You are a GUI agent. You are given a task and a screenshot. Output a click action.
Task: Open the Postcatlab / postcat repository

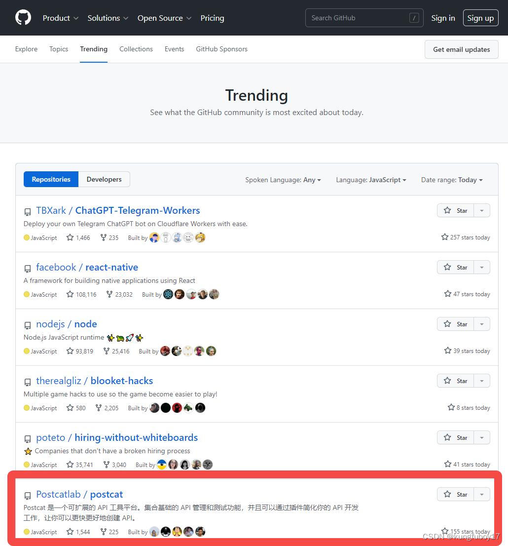pyautogui.click(x=79, y=494)
